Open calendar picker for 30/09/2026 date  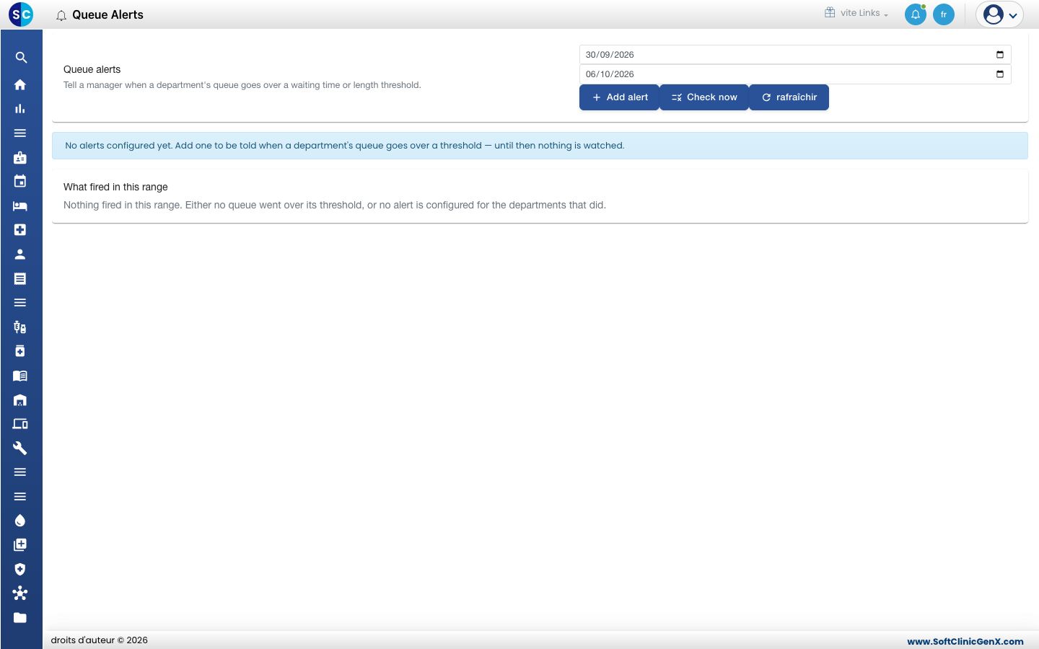coord(1000,55)
